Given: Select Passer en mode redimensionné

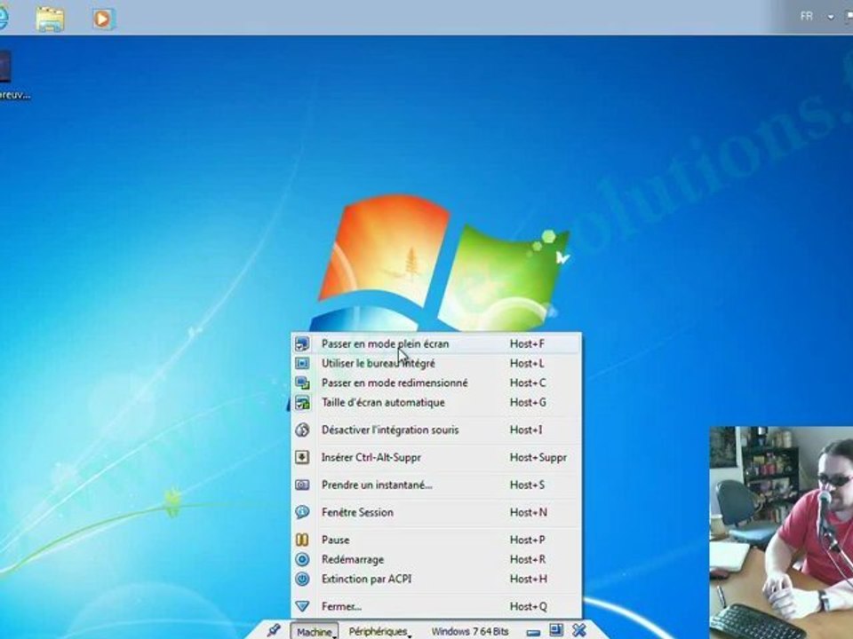Looking at the screenshot, I should tap(436, 383).
